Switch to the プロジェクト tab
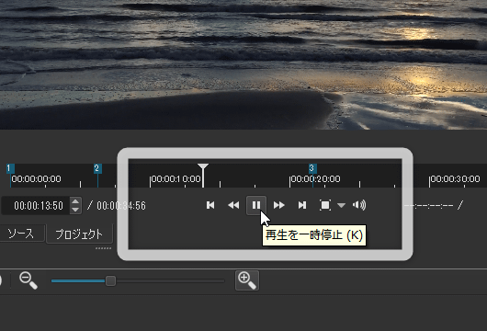Screen dimensions: 487x331 (79, 234)
